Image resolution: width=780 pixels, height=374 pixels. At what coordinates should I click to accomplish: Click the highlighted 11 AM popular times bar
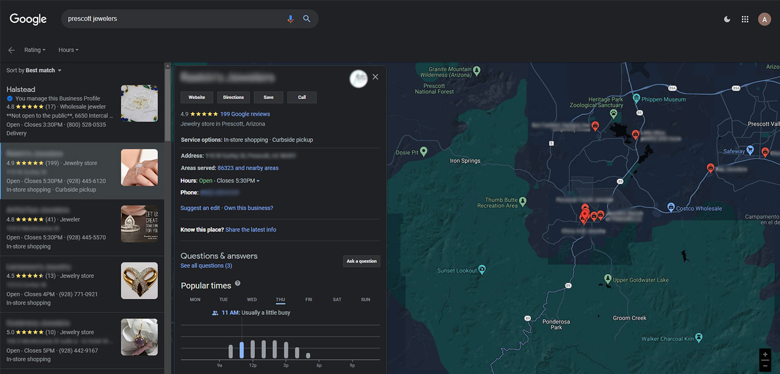point(242,350)
